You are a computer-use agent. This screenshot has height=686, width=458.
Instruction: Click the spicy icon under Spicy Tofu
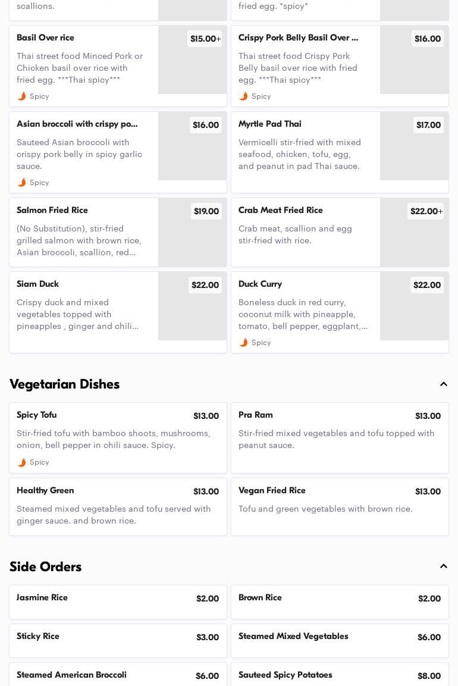click(22, 462)
